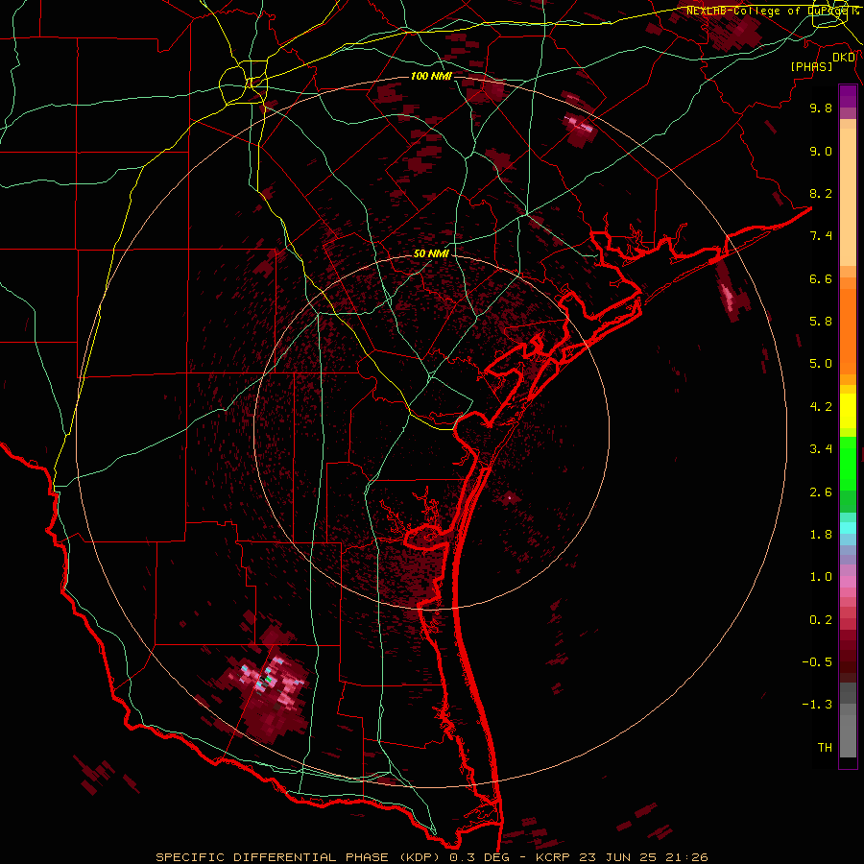Select the cyan segment of the color bar
The height and width of the screenshot is (864, 864).
pyautogui.click(x=848, y=528)
